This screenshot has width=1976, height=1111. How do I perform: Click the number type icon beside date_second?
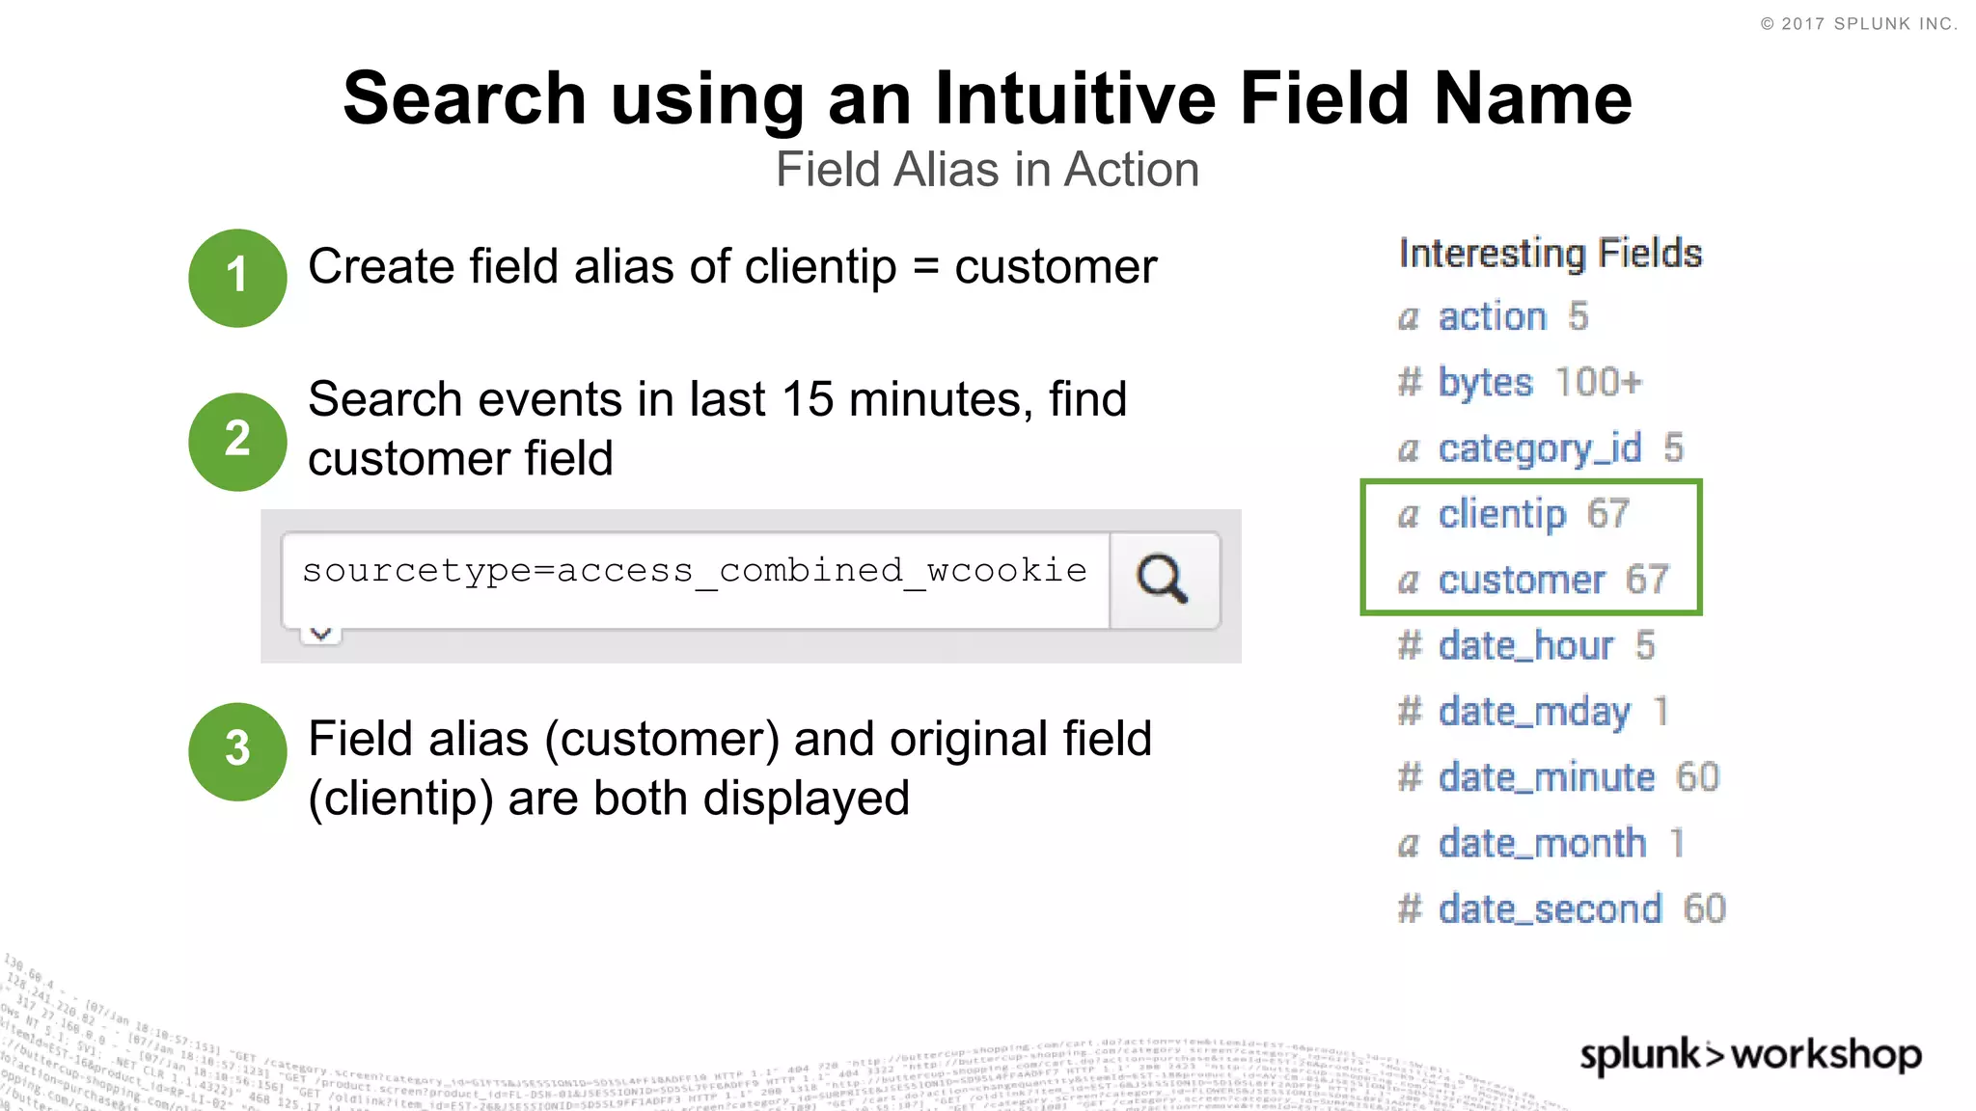click(x=1410, y=908)
